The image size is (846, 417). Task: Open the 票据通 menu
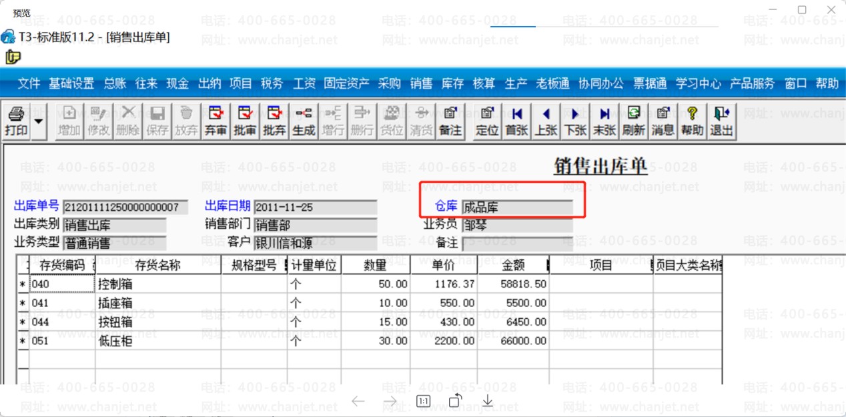pyautogui.click(x=651, y=83)
